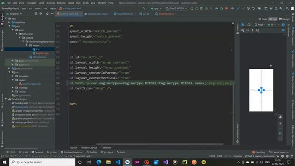Click the orientation rotate icon in preview
The height and width of the screenshot is (166, 295).
pyautogui.click(x=249, y=24)
